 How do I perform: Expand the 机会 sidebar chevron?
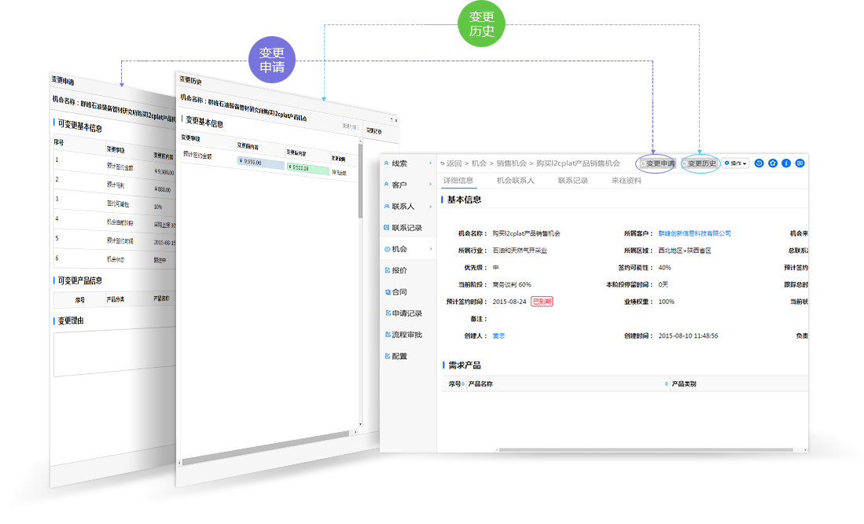pos(430,249)
